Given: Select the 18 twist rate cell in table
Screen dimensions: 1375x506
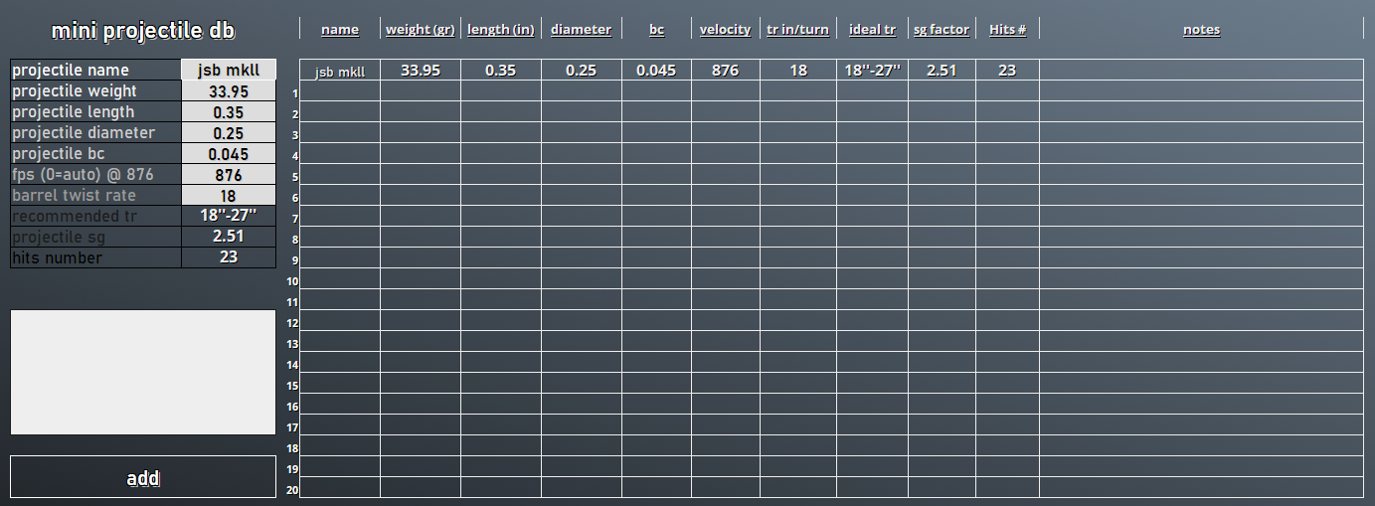Looking at the screenshot, I should (798, 71).
